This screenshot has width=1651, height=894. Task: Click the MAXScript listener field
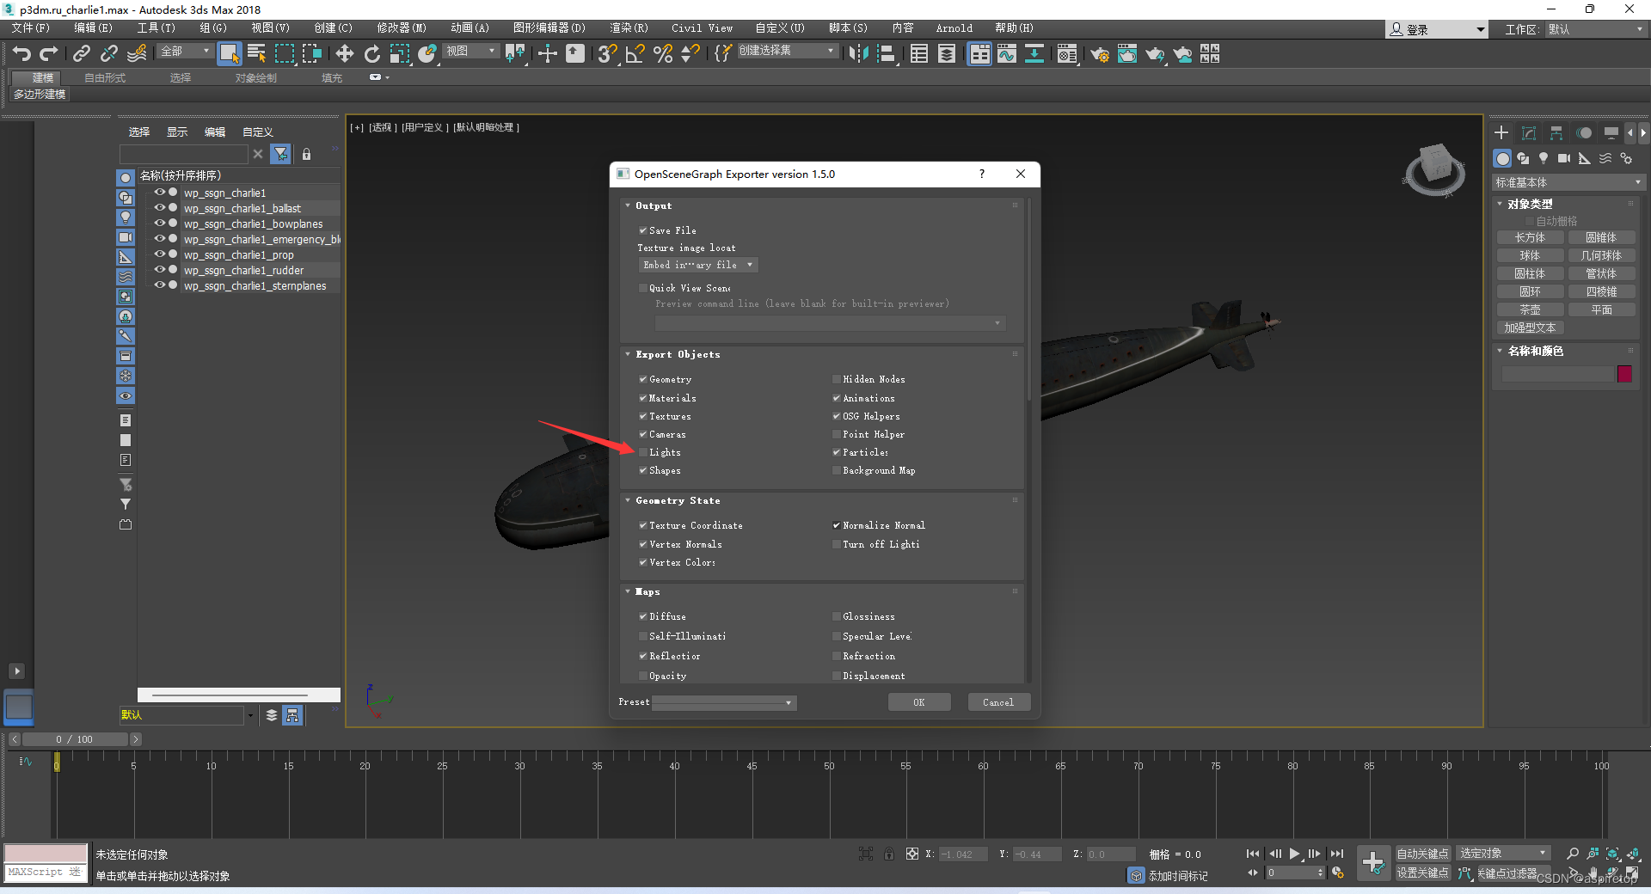tap(46, 872)
